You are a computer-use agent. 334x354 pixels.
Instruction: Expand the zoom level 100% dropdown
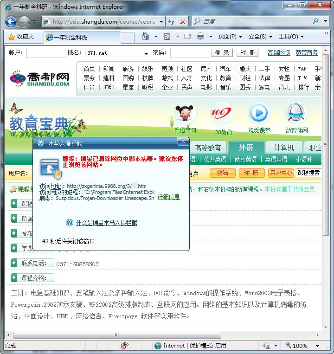click(x=317, y=346)
